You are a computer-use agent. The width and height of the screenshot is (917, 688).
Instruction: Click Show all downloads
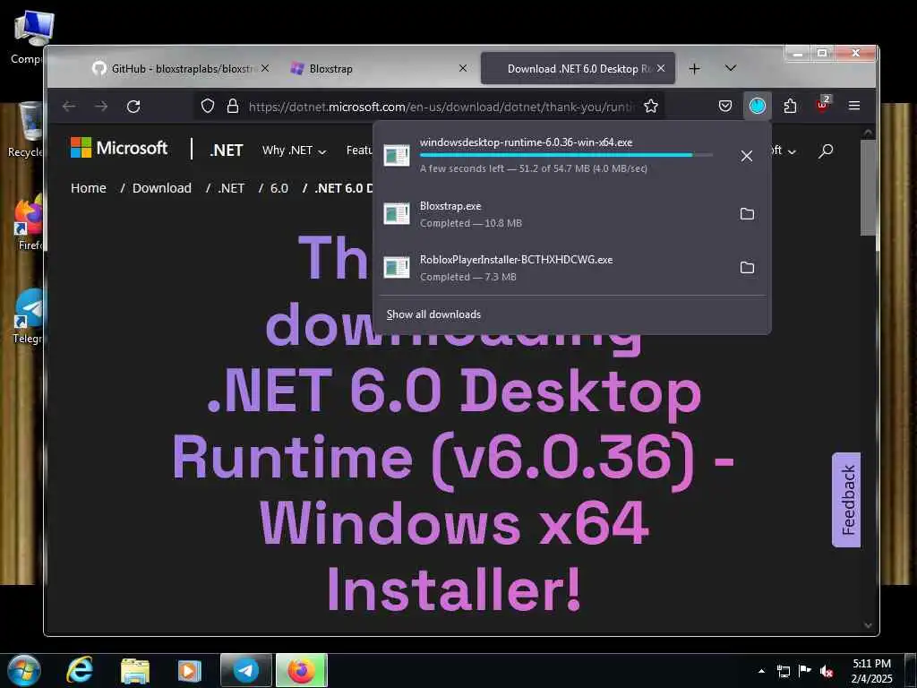[433, 314]
